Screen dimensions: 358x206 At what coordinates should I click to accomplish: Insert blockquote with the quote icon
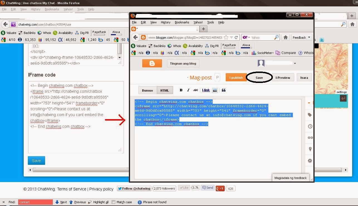point(224,90)
